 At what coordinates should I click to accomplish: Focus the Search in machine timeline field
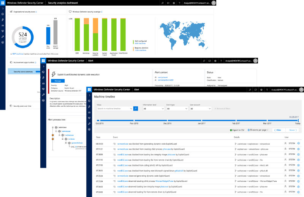point(114,109)
